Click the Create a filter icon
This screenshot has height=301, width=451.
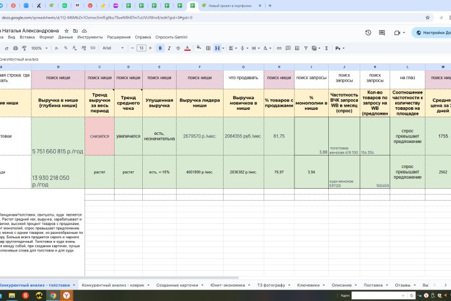(306, 48)
